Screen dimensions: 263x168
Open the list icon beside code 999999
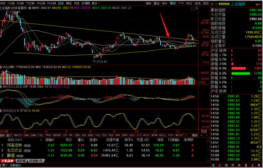[217, 3]
